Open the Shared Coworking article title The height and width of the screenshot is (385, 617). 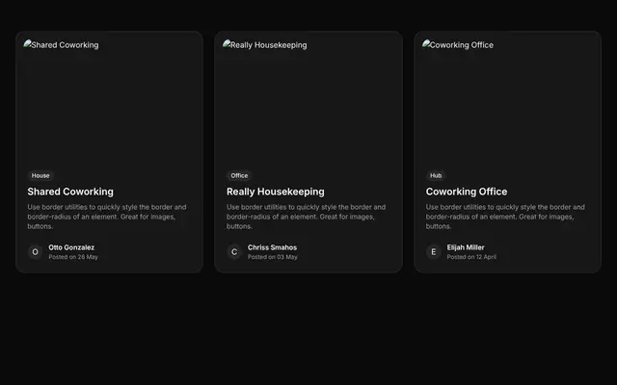[70, 192]
